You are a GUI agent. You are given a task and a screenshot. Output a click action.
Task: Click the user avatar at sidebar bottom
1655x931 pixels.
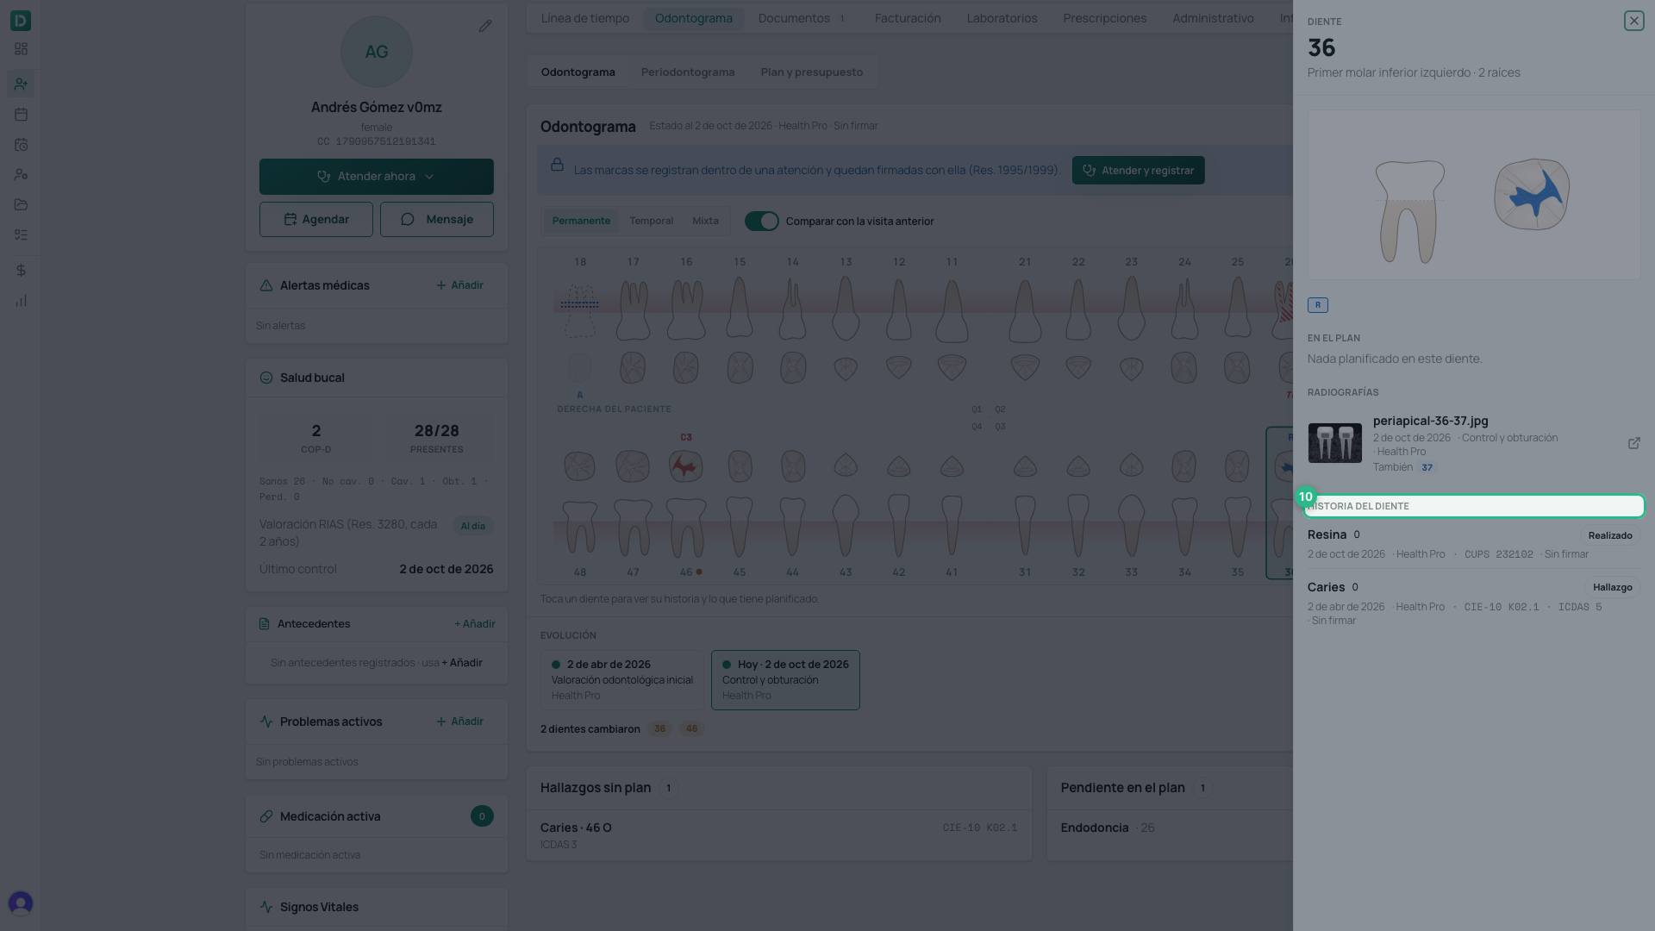21,903
